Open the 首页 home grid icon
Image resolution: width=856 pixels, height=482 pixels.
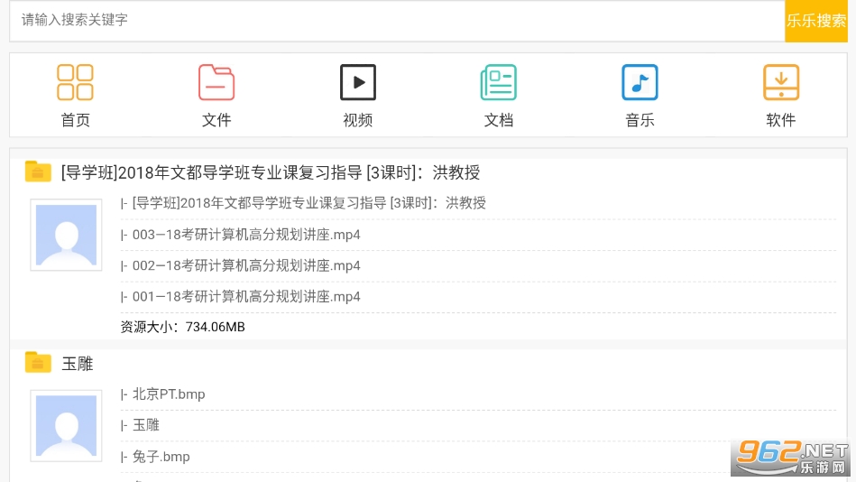pos(75,83)
